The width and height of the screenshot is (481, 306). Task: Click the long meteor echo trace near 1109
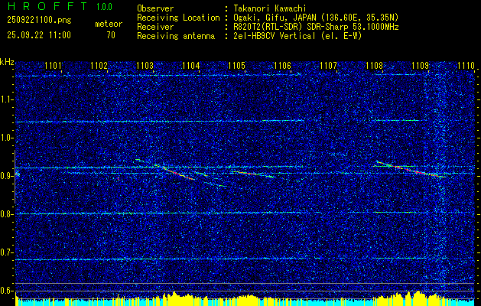pyautogui.click(x=411, y=170)
